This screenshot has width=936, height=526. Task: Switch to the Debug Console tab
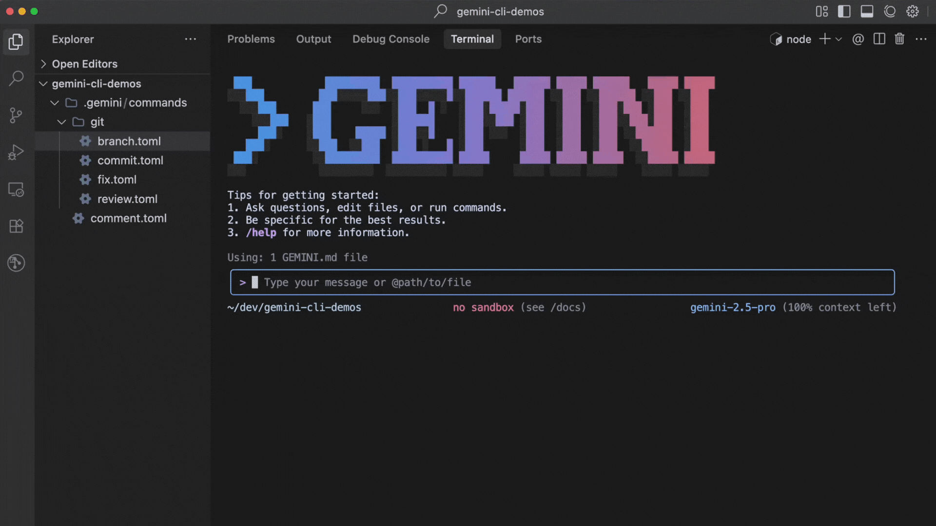(390, 39)
